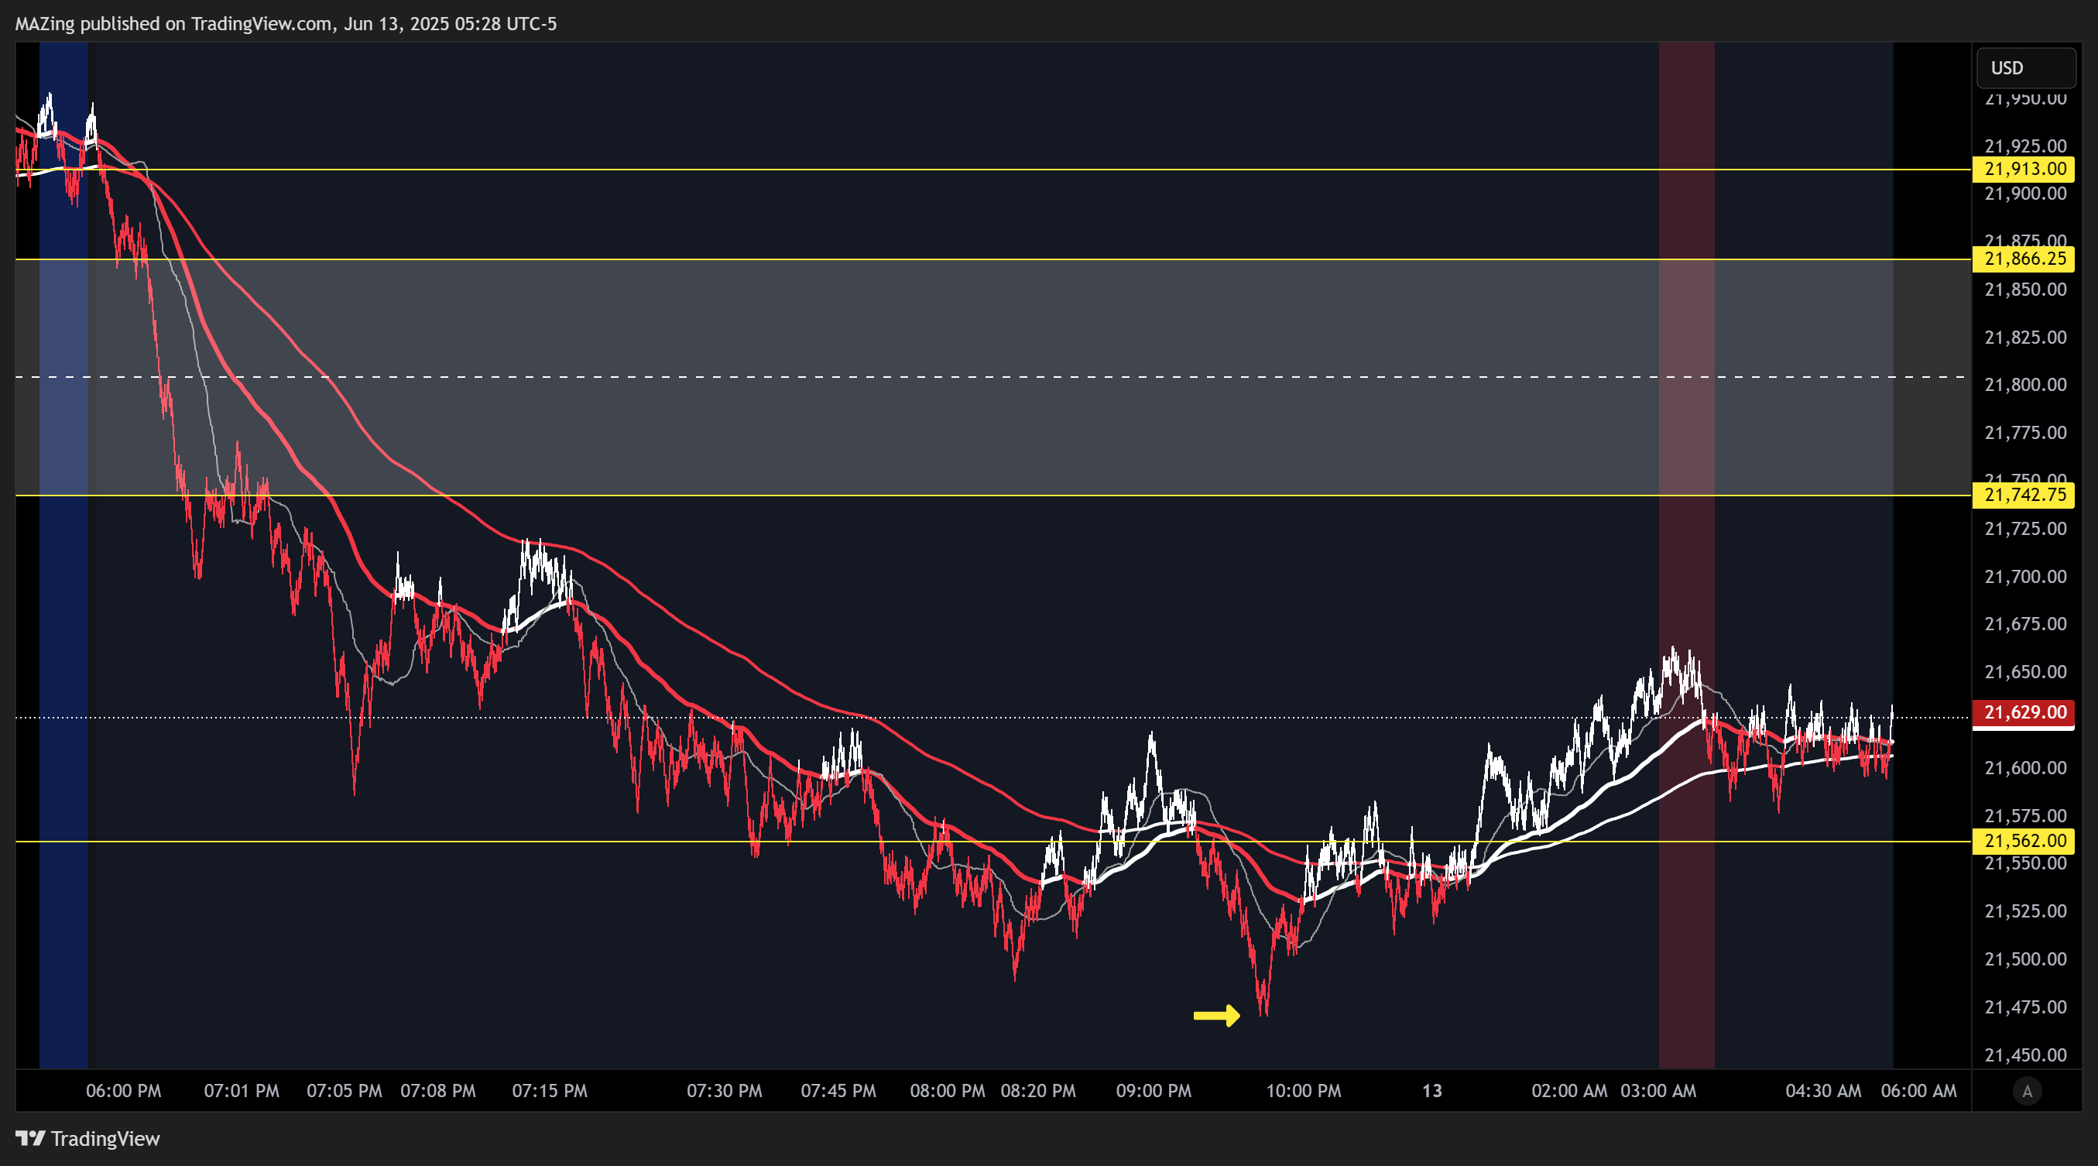Click the 21,800.00 price scale value
This screenshot has height=1166, width=2098.
point(2025,385)
